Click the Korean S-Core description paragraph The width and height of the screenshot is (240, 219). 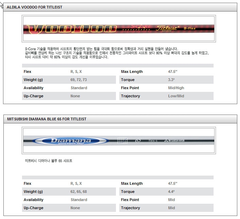coord(117,53)
